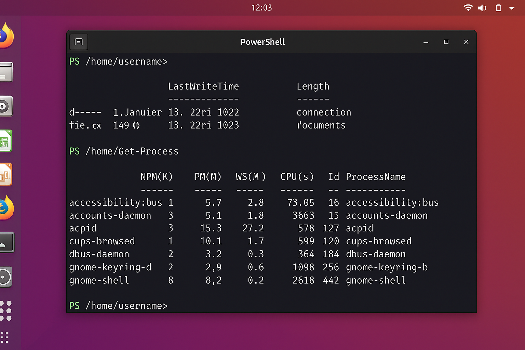The width and height of the screenshot is (525, 350).
Task: Open the window menu via the PowerShell title bar icon
Action: (79, 42)
